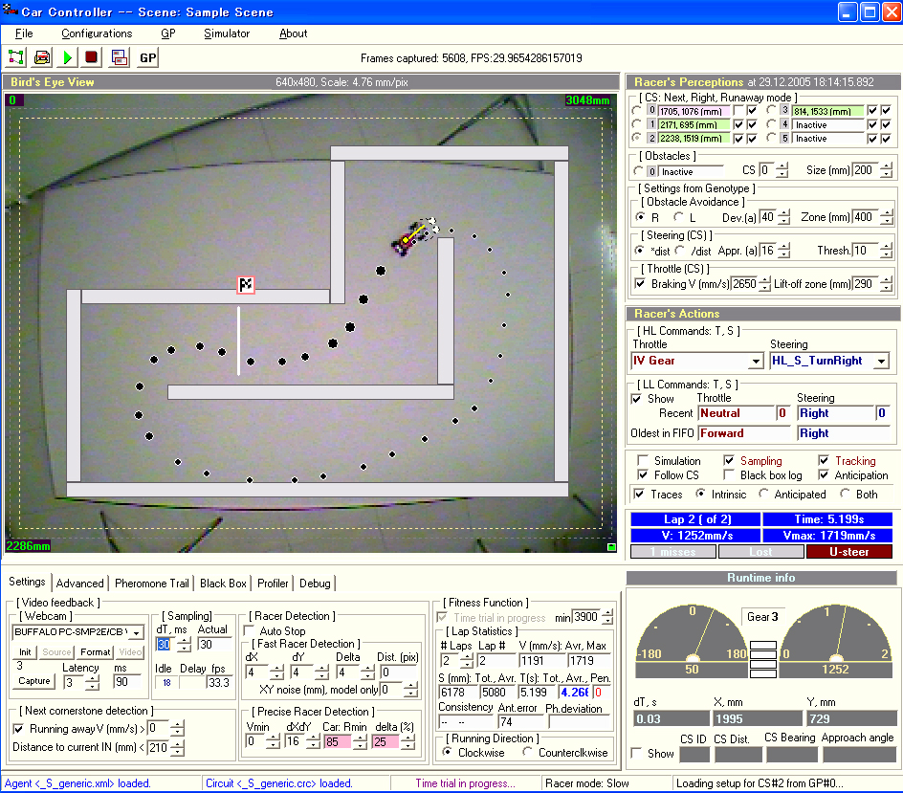903x793 pixels.
Task: Enable the Auto Stop checkbox
Action: pos(251,631)
